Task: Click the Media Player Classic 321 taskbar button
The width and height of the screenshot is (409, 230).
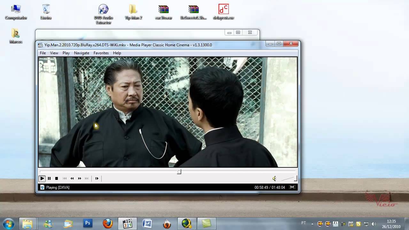Action: click(127, 223)
